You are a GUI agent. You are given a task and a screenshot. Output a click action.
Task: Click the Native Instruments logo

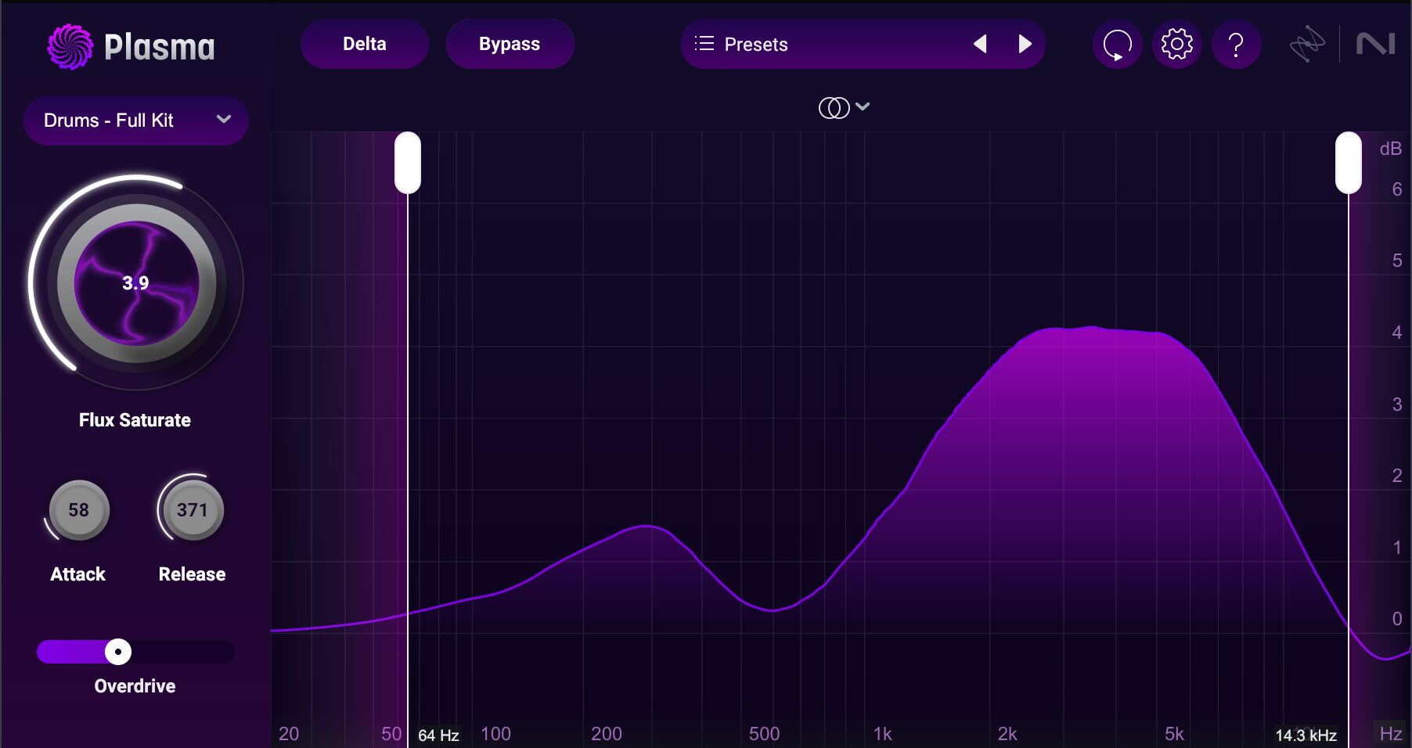click(1375, 44)
